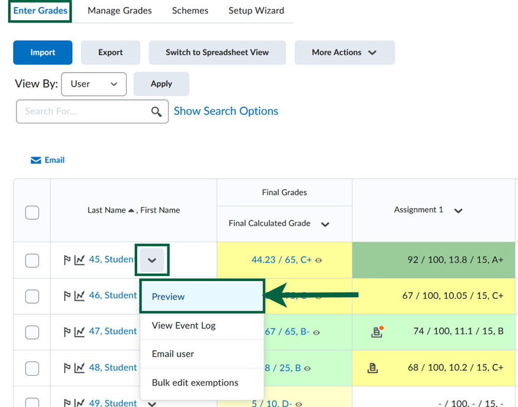The image size is (518, 407).
Task: Click the feedback icon with orange dot in Student 47's Assignment 1 cell
Action: click(377, 331)
